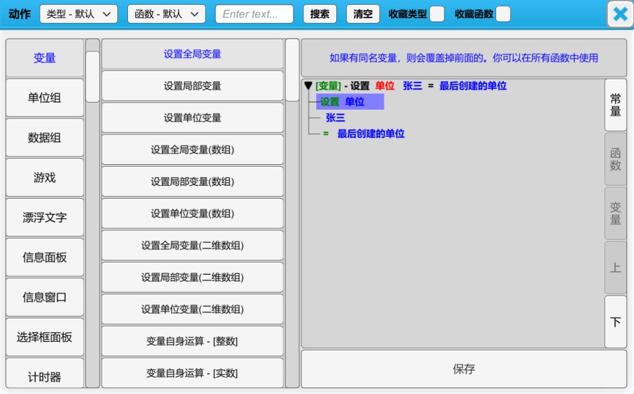This screenshot has width=634, height=394.
Task: Click the category list scrollbar thumb
Action: [93, 77]
